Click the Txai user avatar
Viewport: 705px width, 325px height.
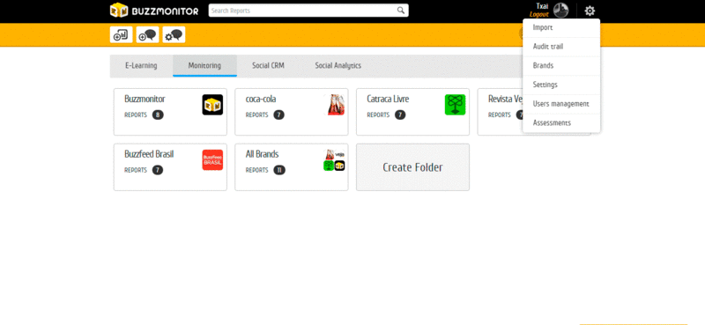(x=560, y=11)
